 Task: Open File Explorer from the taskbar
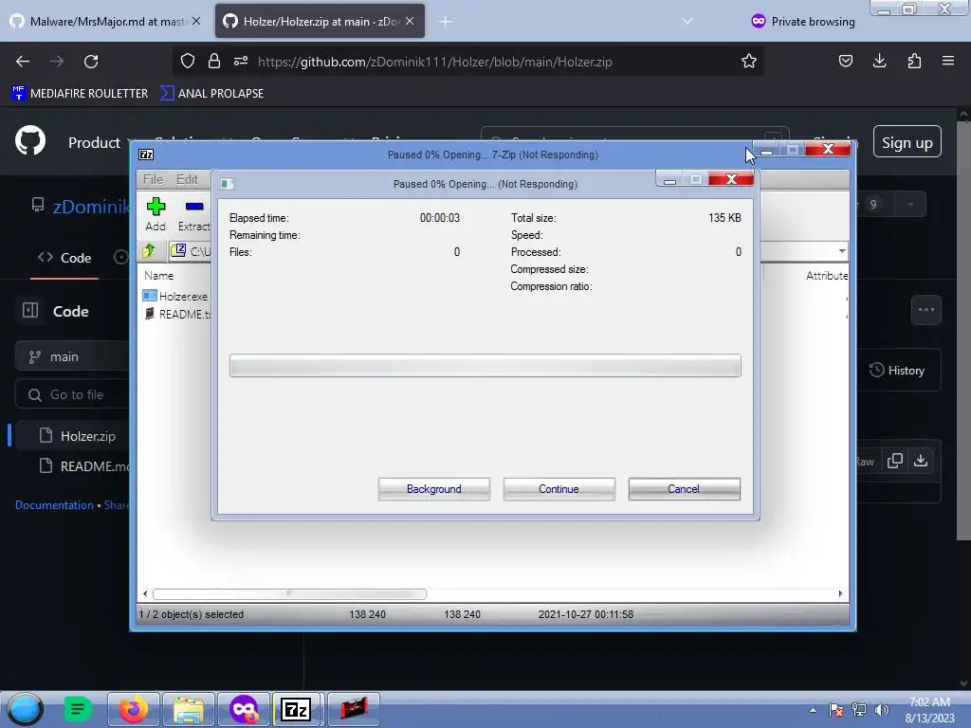coord(189,709)
